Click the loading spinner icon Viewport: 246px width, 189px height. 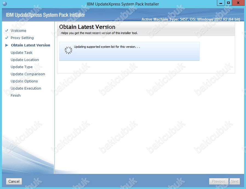68,50
